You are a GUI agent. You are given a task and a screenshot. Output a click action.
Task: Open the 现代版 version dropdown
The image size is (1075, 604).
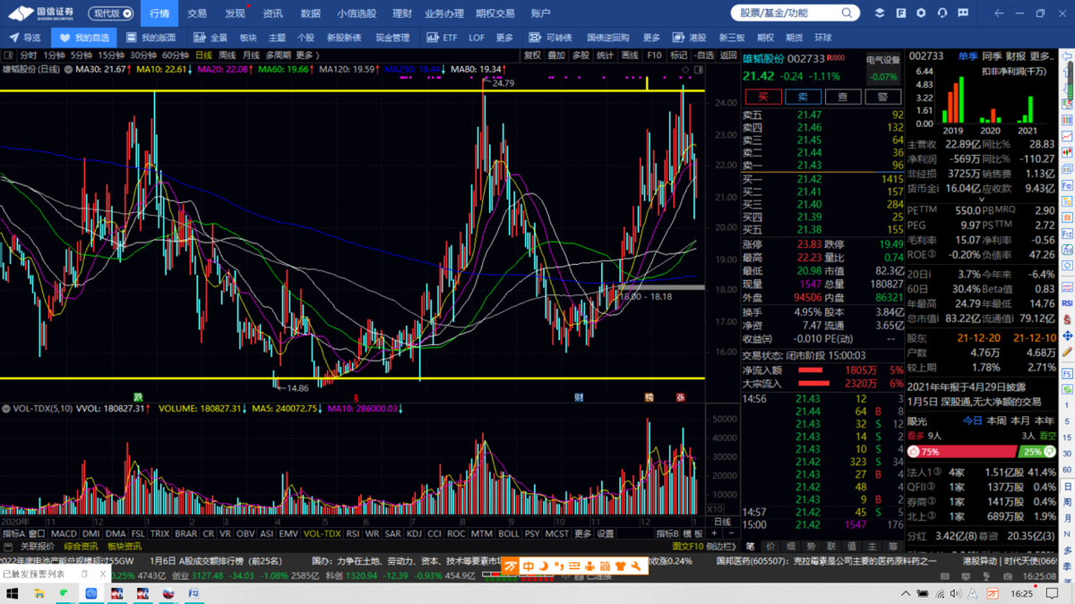click(x=113, y=13)
